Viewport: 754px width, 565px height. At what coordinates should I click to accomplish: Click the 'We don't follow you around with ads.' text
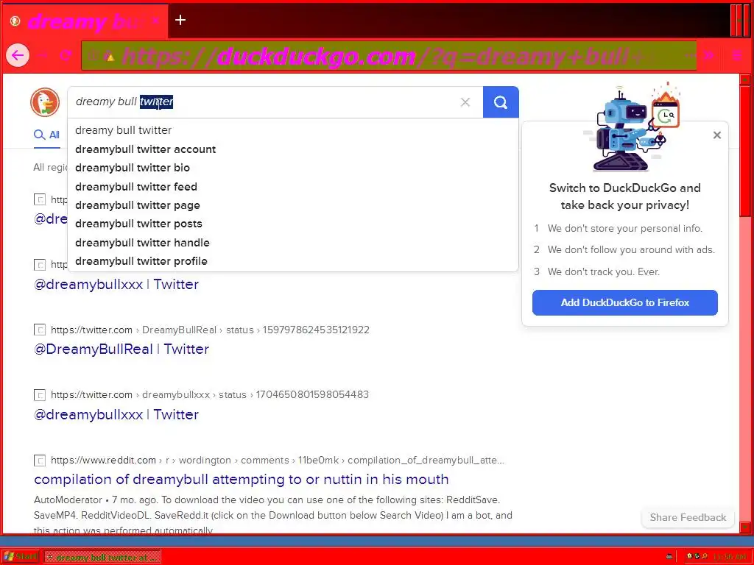(631, 250)
